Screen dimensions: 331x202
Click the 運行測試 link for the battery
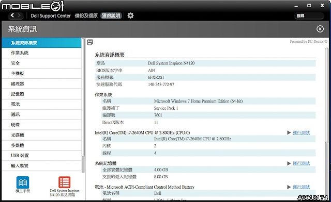point(301,187)
